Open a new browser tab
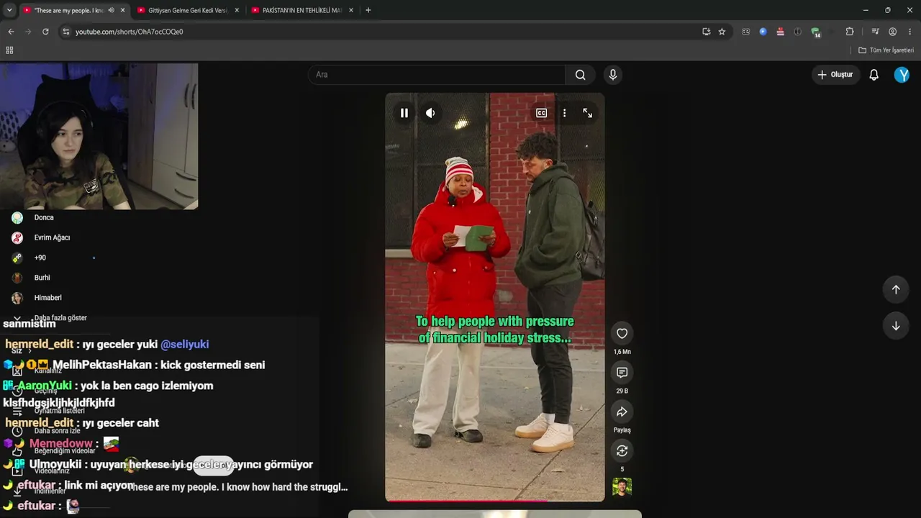Image resolution: width=921 pixels, height=518 pixels. (368, 10)
